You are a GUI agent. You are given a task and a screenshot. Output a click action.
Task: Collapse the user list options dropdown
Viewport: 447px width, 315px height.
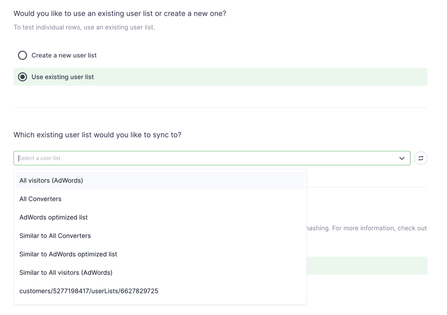coord(402,158)
